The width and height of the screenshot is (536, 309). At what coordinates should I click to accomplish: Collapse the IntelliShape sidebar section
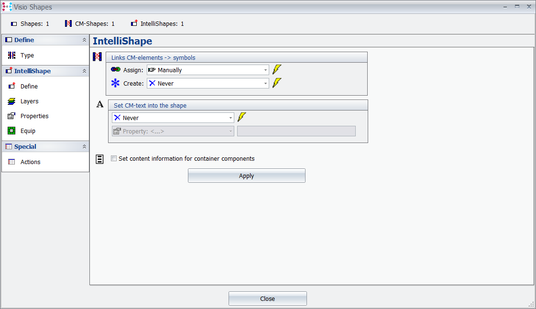(x=84, y=71)
